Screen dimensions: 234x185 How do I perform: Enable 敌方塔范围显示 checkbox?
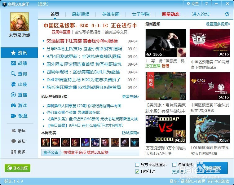(x=137, y=165)
